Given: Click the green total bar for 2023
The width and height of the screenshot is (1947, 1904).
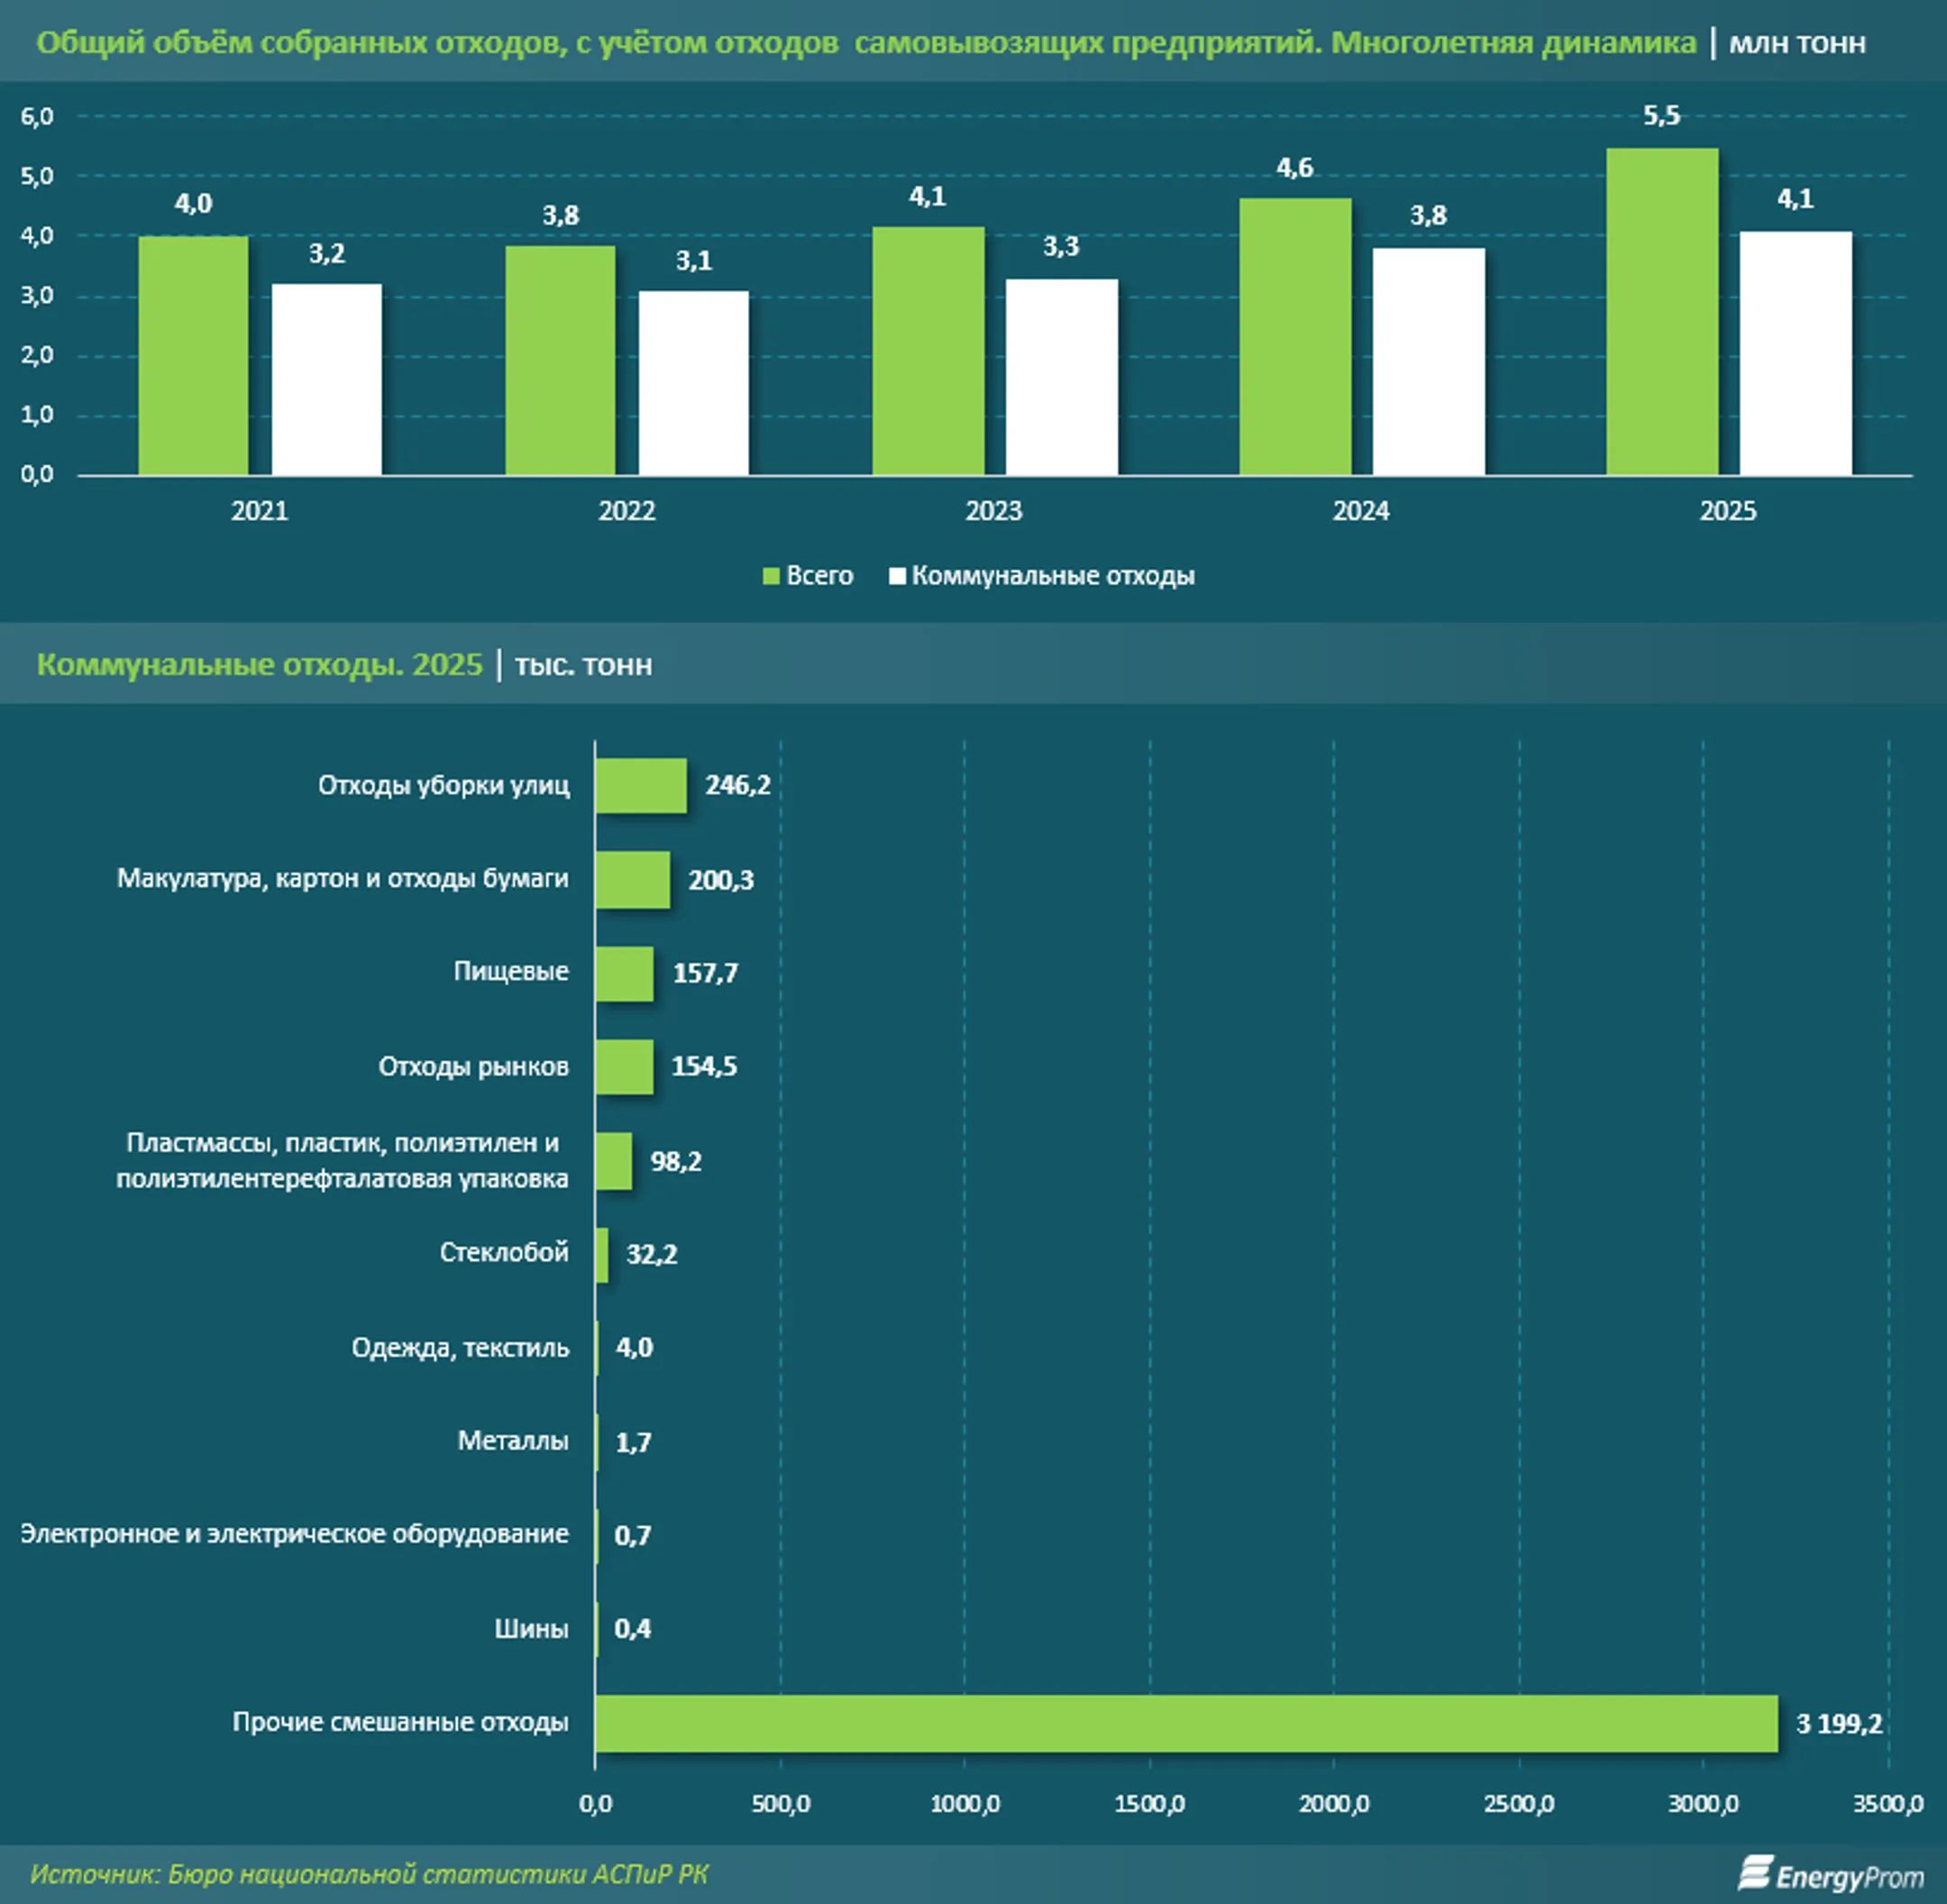Looking at the screenshot, I should click(x=928, y=351).
